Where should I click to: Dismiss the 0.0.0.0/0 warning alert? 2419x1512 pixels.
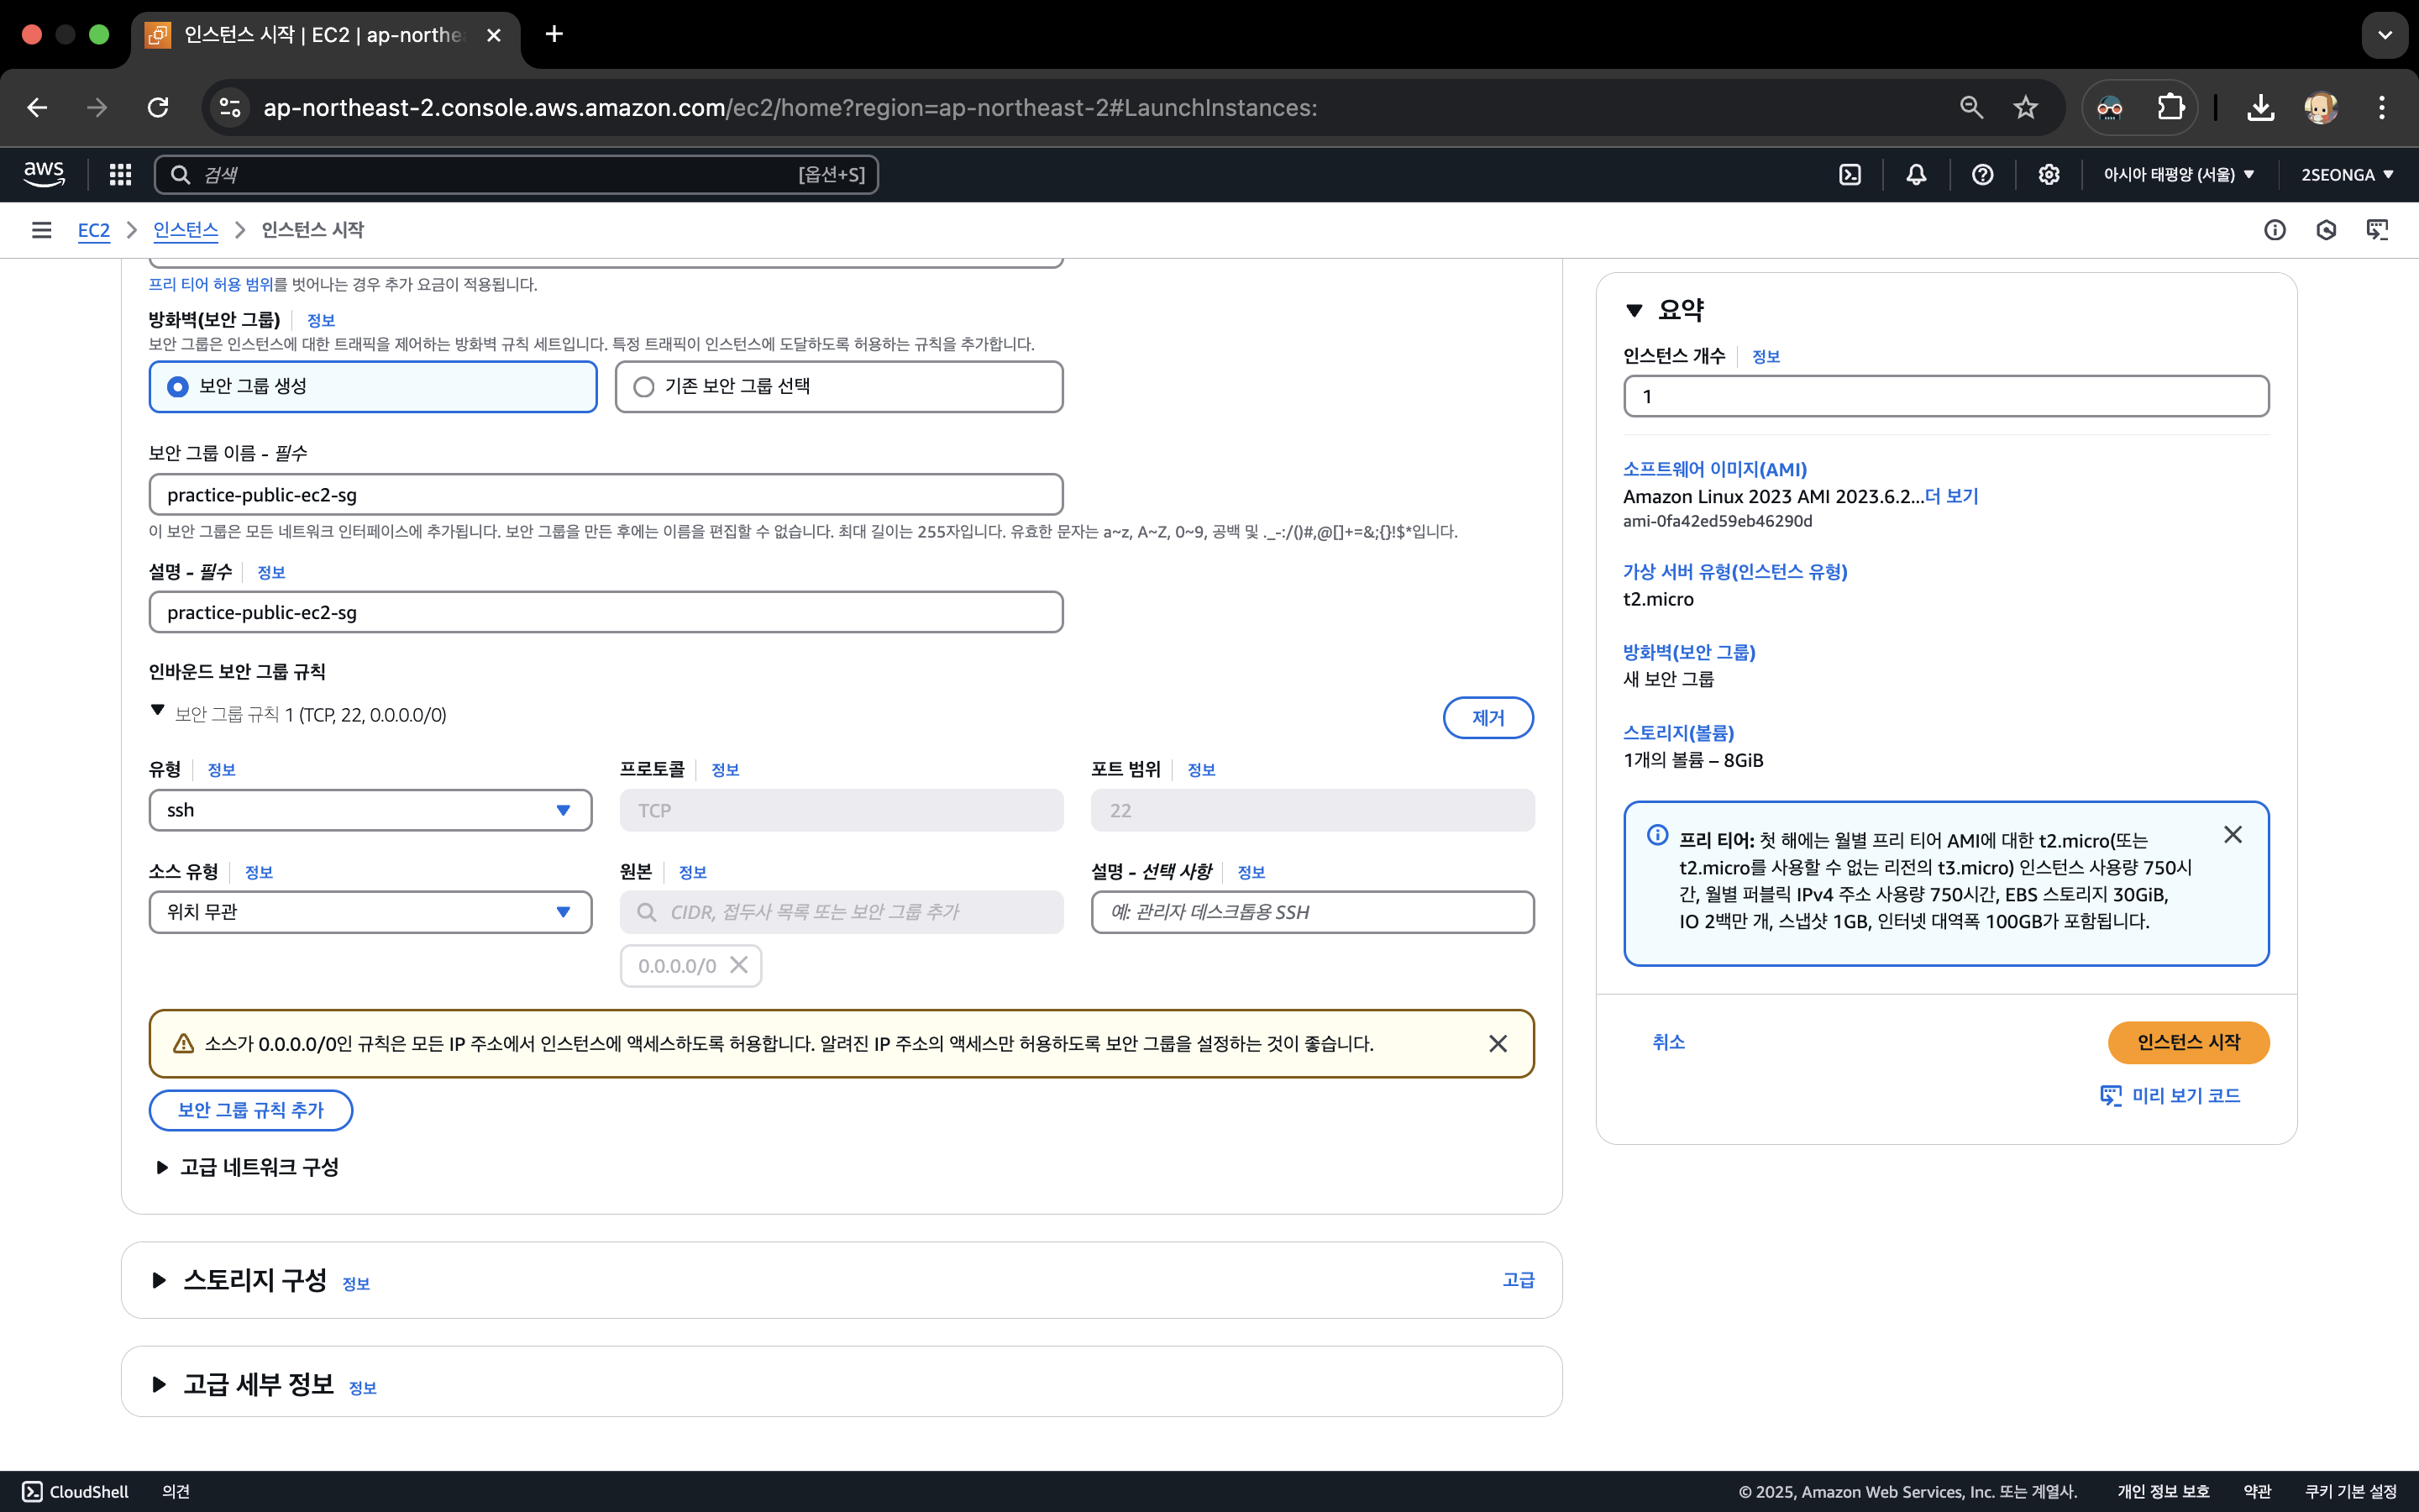click(x=1498, y=1044)
